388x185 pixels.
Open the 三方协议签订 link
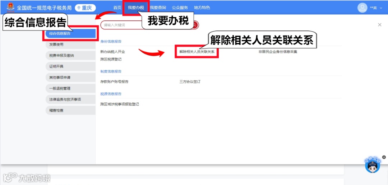[190, 82]
